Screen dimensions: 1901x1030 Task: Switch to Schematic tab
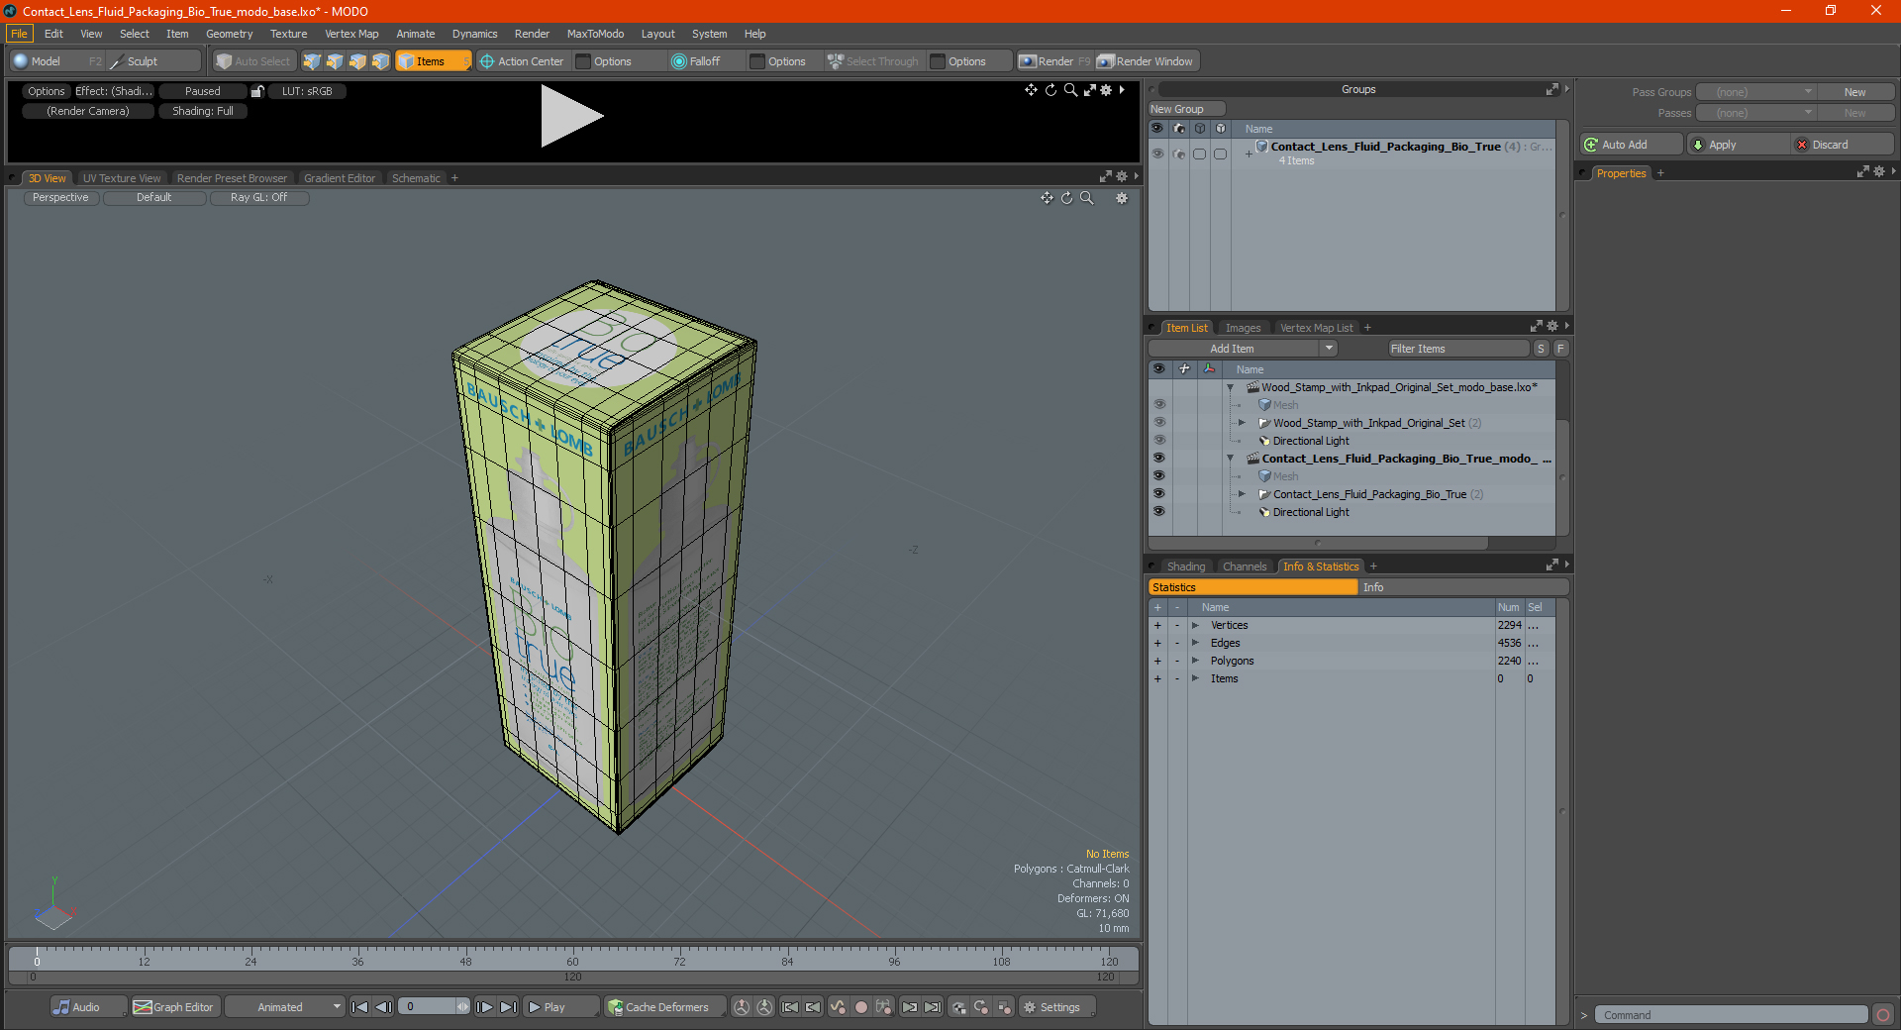coord(416,178)
